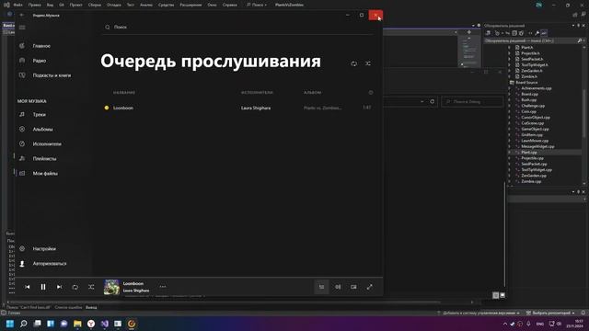Toggle shuffle icon beside queue heading
The height and width of the screenshot is (331, 589).
tap(368, 63)
